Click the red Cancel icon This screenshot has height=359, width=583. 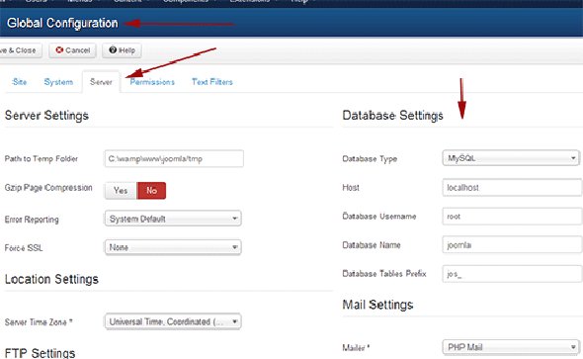coord(59,49)
